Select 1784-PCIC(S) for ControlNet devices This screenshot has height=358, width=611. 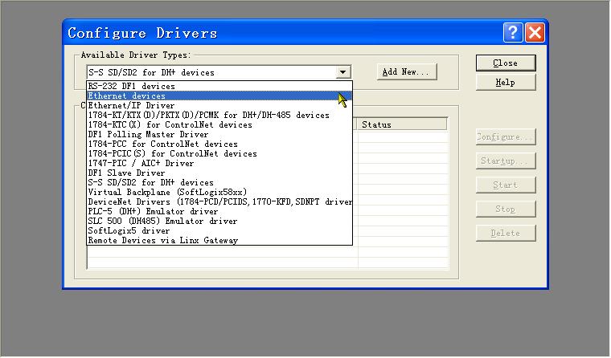coord(219,153)
